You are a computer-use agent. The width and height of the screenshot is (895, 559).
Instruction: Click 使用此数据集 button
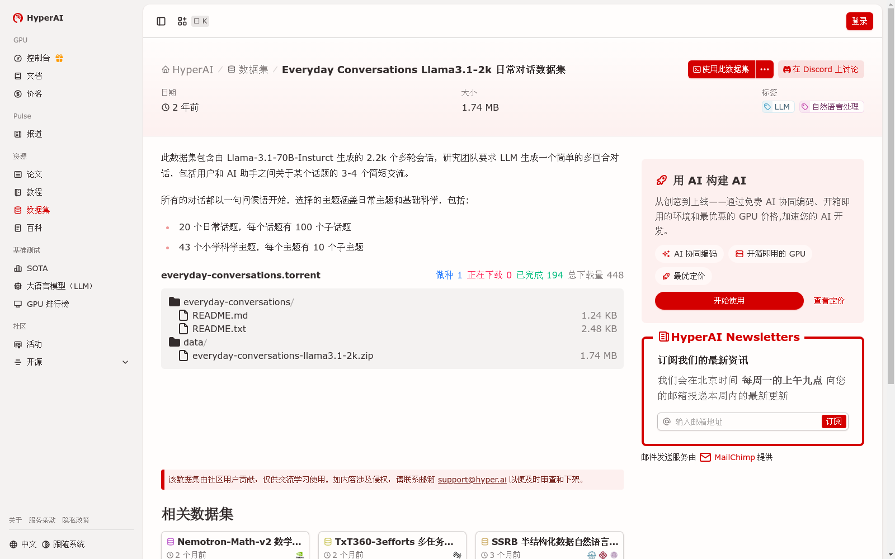click(x=722, y=69)
